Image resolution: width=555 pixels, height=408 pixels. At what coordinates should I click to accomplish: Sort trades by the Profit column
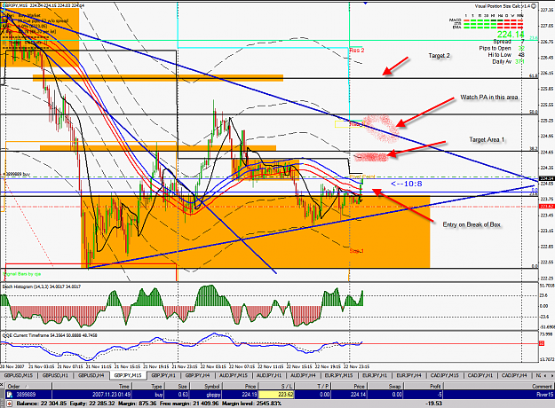pos(423,387)
